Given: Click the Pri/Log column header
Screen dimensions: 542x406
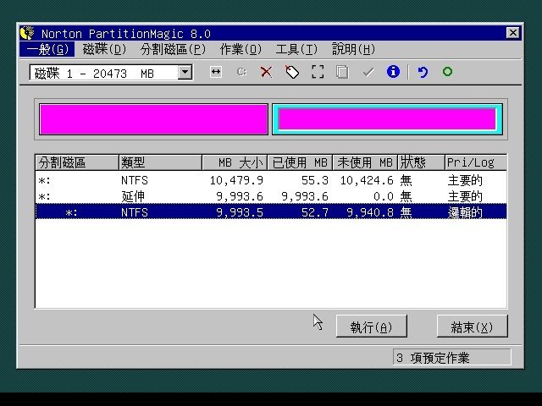Looking at the screenshot, I should click(x=476, y=162).
